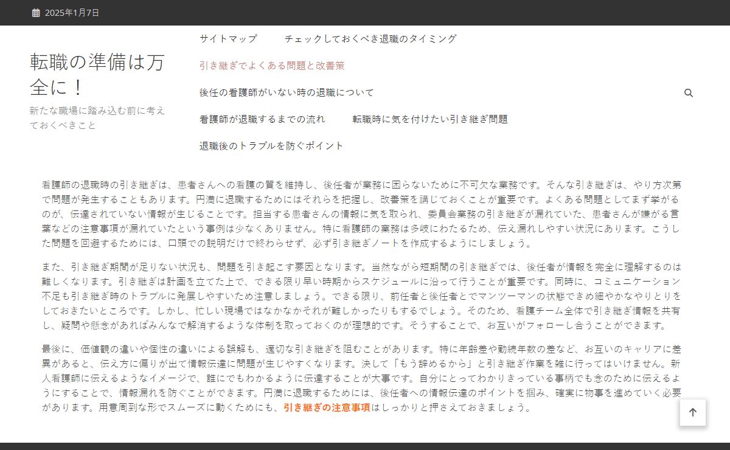This screenshot has height=450, width=730.
Task: Open チェックしておくべき退職のタイミング menu item
Action: pyautogui.click(x=370, y=38)
